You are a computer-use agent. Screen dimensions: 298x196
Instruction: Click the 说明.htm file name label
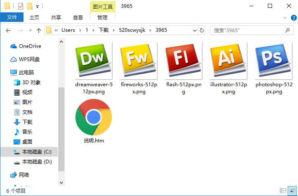[x=94, y=141]
